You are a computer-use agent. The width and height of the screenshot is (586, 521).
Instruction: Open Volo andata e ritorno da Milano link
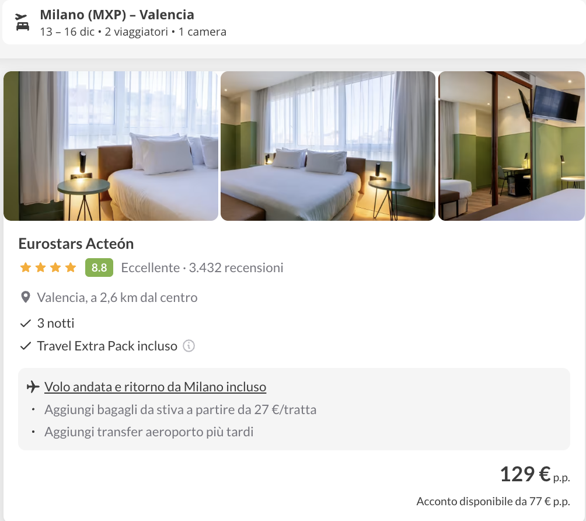(155, 387)
